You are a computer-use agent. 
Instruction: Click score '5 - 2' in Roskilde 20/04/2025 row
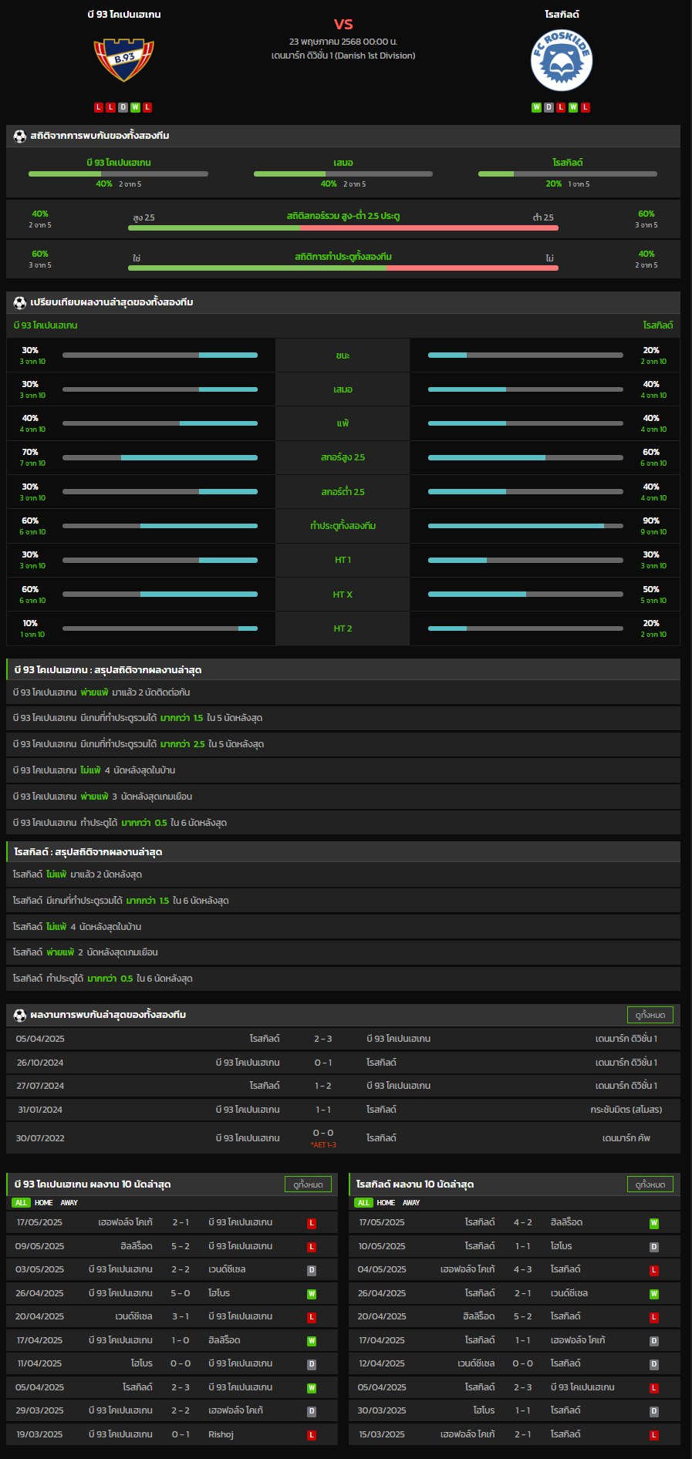pyautogui.click(x=523, y=1316)
